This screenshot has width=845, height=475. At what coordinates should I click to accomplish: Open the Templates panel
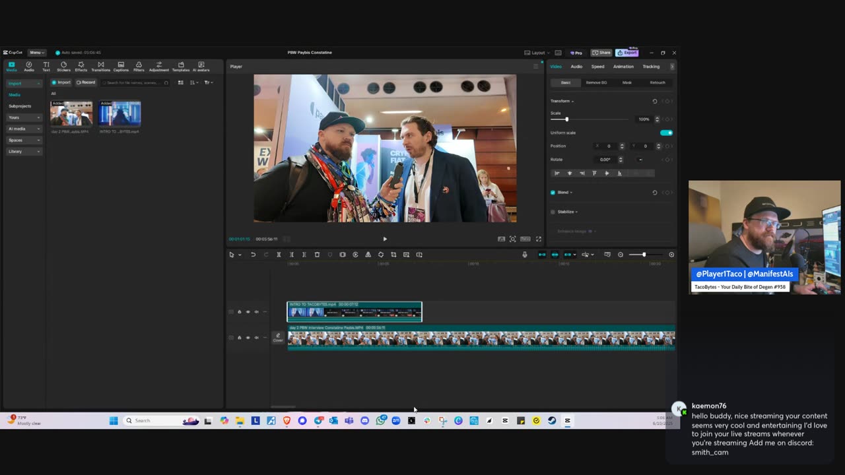[181, 66]
